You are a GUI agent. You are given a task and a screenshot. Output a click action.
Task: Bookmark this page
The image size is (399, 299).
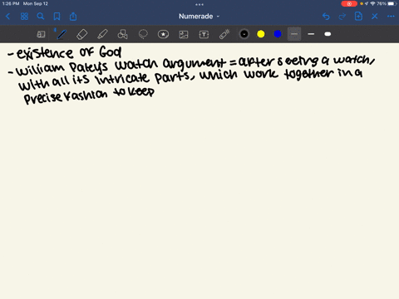(57, 17)
